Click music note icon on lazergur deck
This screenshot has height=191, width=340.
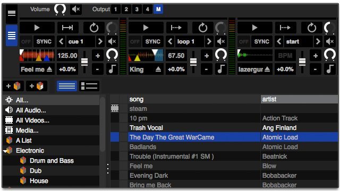pyautogui.click(x=330, y=69)
